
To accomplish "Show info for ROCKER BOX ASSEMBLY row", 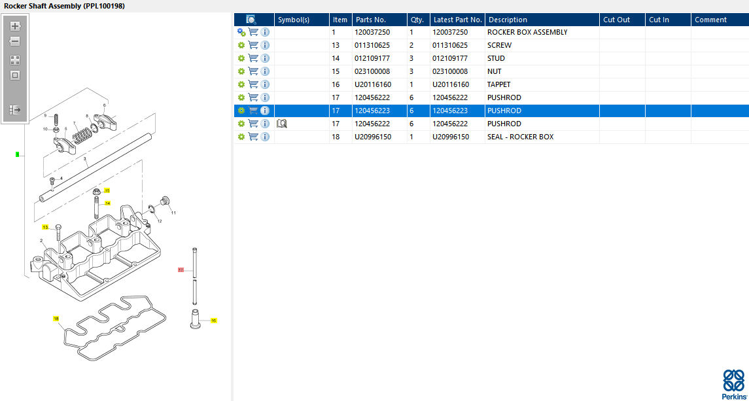I will tap(265, 33).
